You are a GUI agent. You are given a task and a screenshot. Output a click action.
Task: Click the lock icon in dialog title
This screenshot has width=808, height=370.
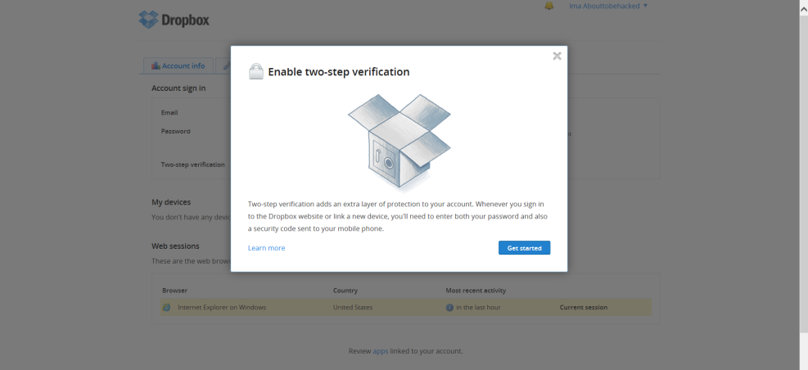pyautogui.click(x=256, y=72)
